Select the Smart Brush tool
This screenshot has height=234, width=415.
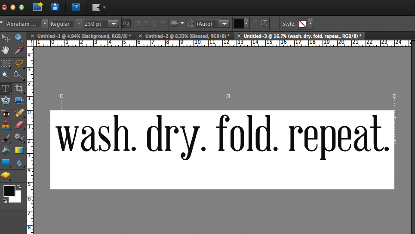coord(19,138)
